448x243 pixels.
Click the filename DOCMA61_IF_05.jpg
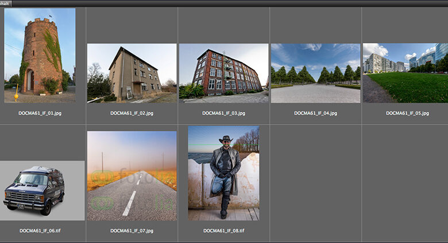coord(408,113)
